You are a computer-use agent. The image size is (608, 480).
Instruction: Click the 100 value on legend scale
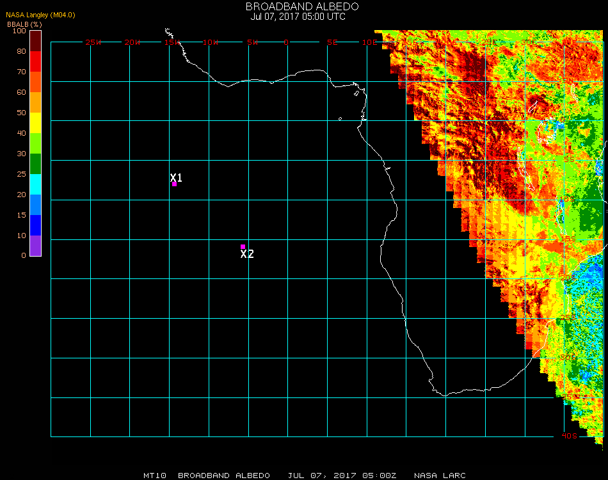pyautogui.click(x=19, y=31)
